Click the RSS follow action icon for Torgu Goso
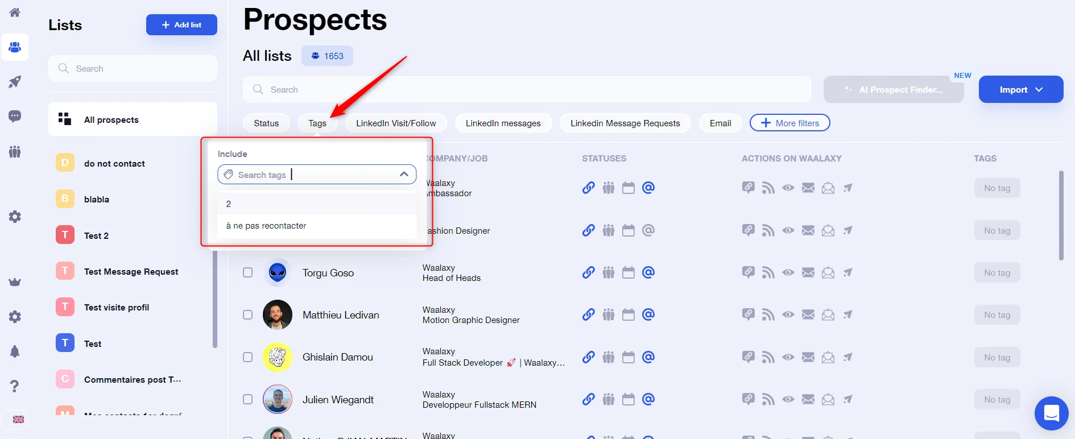 pyautogui.click(x=768, y=272)
